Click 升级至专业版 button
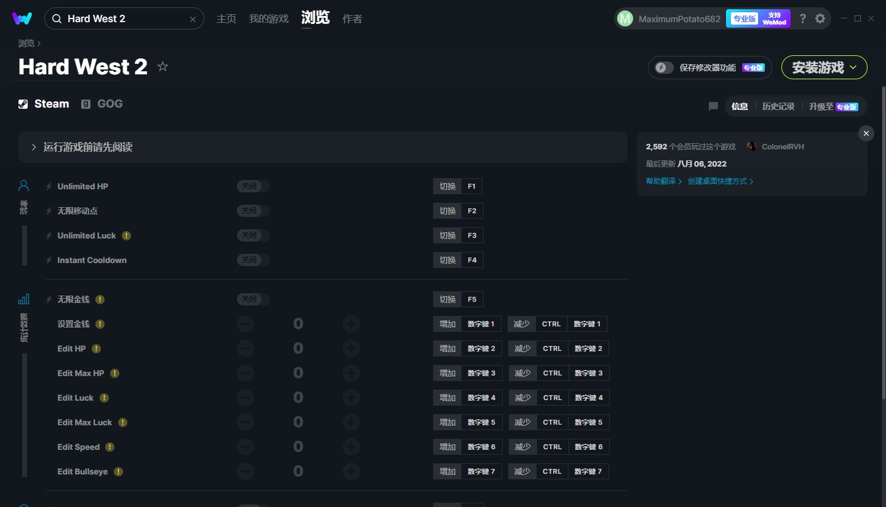The height and width of the screenshot is (507, 886). [834, 106]
